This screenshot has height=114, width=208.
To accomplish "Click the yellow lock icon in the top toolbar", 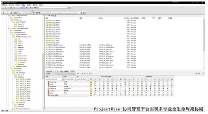I will [x=11, y=8].
